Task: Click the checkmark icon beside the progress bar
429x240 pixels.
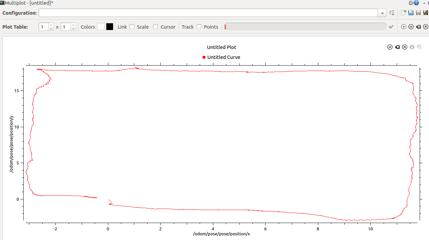Action: tap(391, 27)
